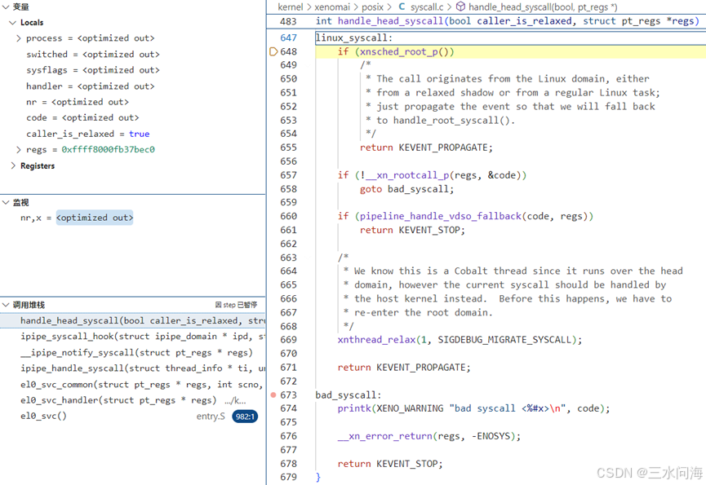Image resolution: width=706 pixels, height=485 pixels.
Task: Select caller_is_relaxed = true variable
Action: 133,134
